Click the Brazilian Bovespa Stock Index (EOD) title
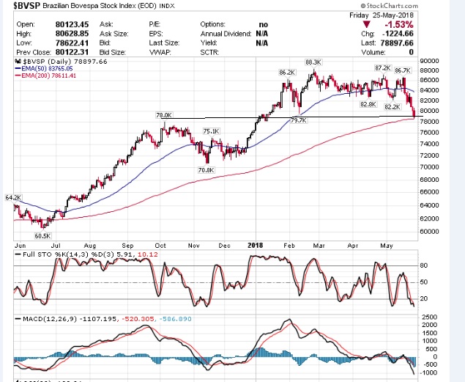The height and width of the screenshot is (382, 465). [x=99, y=6]
